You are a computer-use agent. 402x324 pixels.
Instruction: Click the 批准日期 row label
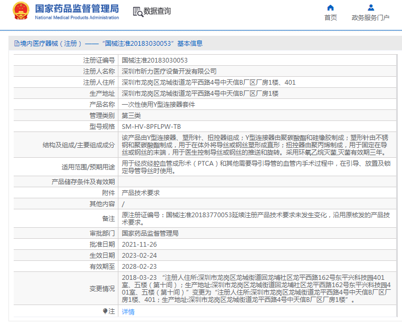(102, 245)
